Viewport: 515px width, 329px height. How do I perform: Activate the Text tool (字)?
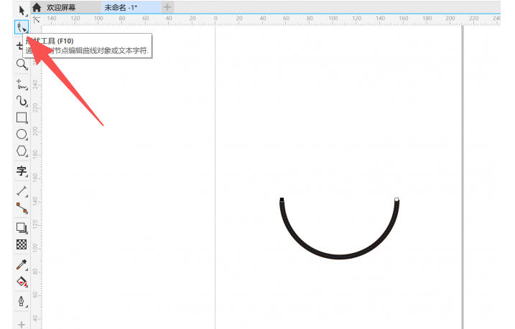click(x=22, y=171)
